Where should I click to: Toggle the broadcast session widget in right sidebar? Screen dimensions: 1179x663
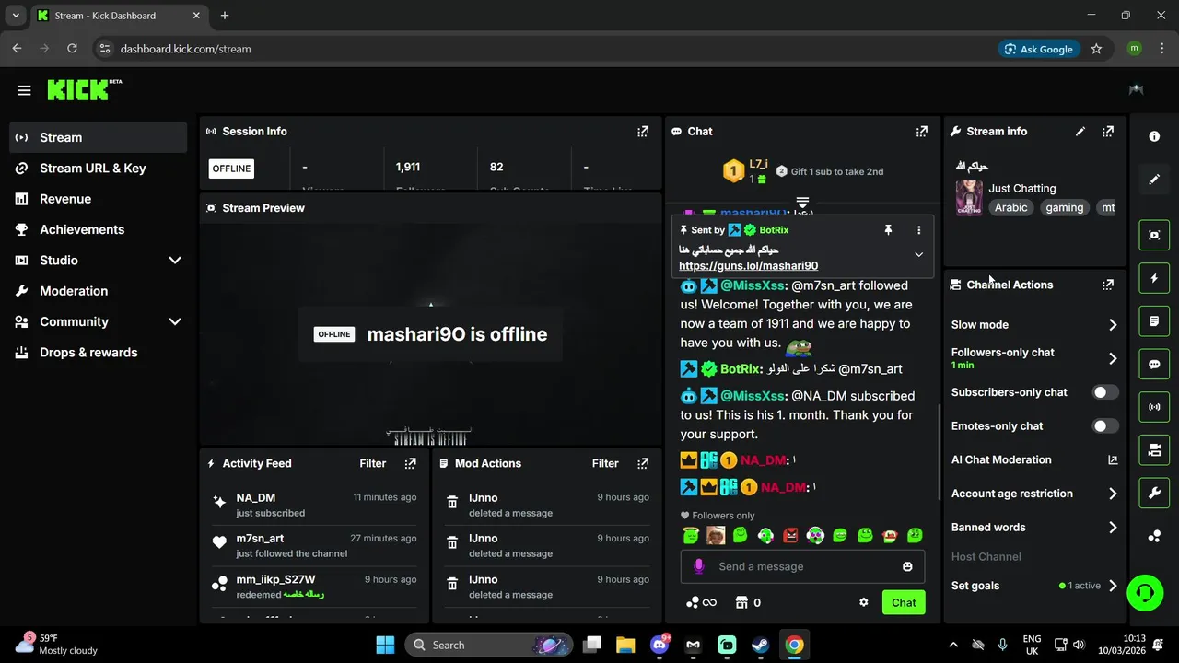pos(1154,407)
